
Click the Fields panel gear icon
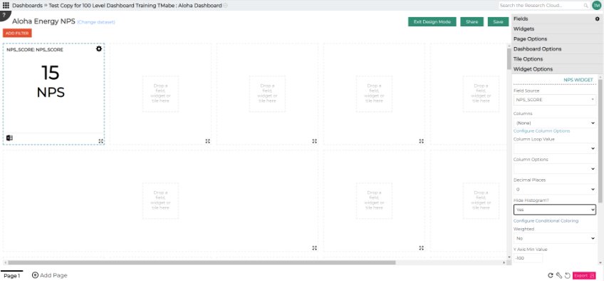[597, 19]
